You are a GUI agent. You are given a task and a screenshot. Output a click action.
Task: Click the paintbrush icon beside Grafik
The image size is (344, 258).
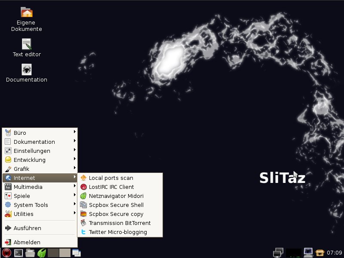point(8,169)
